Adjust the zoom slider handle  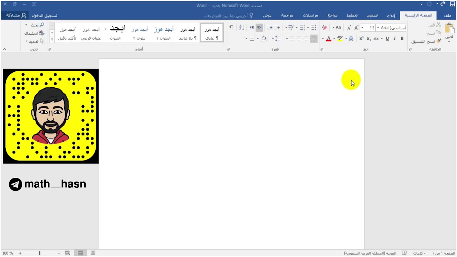39,253
